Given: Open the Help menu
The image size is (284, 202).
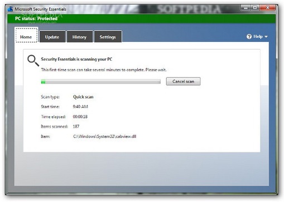Looking at the screenshot, I should pyautogui.click(x=257, y=37).
